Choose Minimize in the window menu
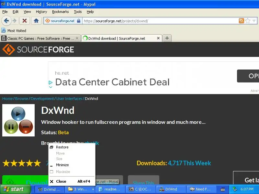Viewport: 259px width, 194px height. tap(72, 165)
